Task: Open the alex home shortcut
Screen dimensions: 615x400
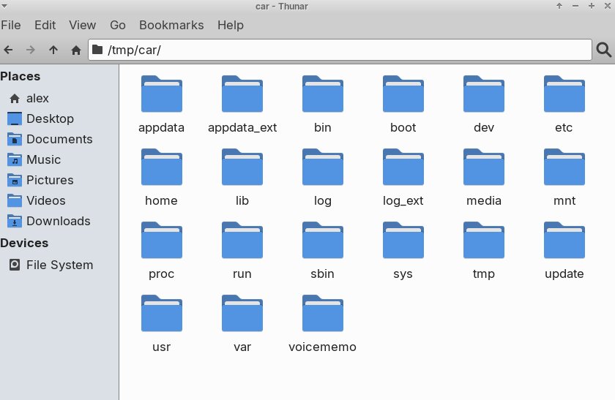Action: (37, 98)
